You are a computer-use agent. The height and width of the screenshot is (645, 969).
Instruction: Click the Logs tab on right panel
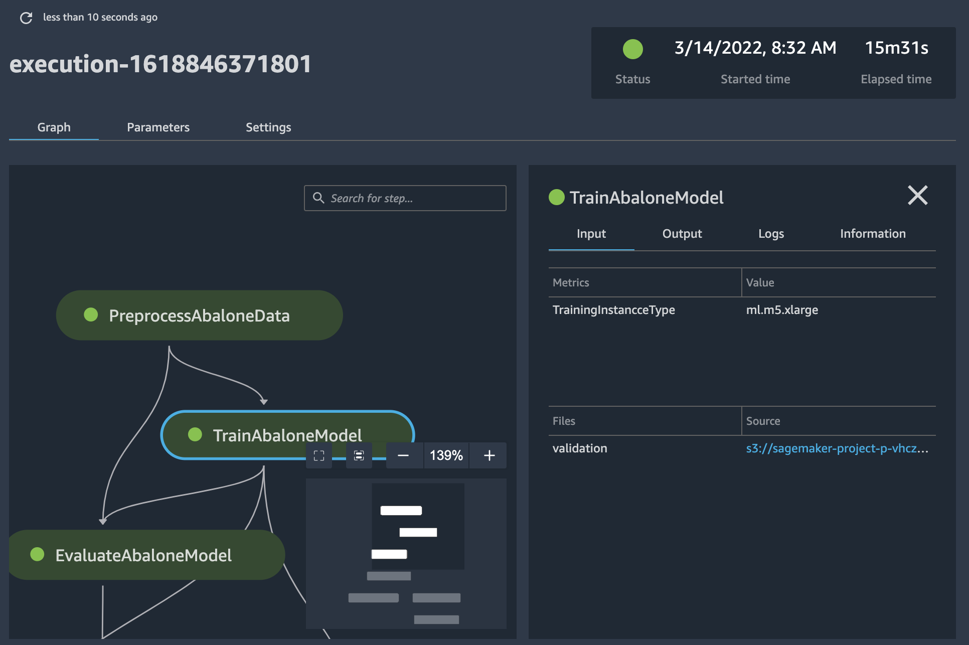click(772, 233)
